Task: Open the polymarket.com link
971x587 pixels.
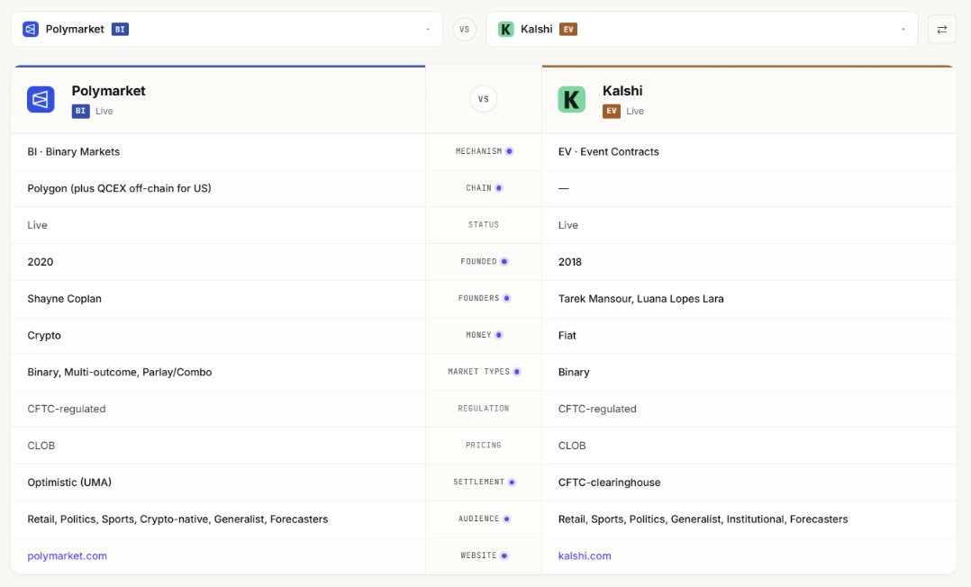Action: pyautogui.click(x=67, y=556)
